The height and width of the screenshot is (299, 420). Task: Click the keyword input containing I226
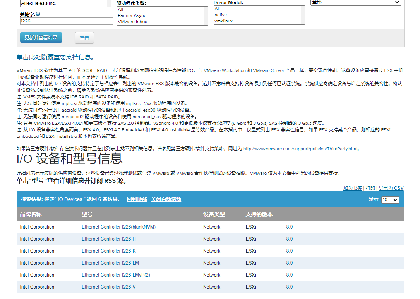click(x=65, y=21)
